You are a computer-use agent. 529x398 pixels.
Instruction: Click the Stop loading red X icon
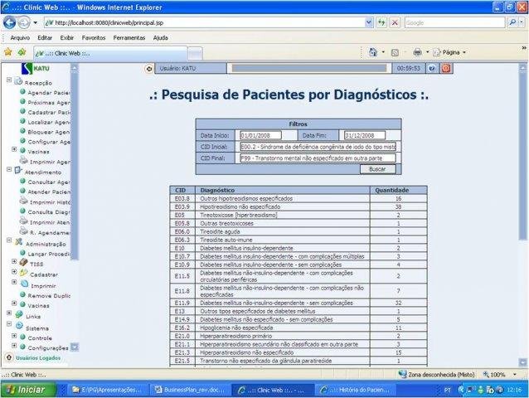coord(395,22)
